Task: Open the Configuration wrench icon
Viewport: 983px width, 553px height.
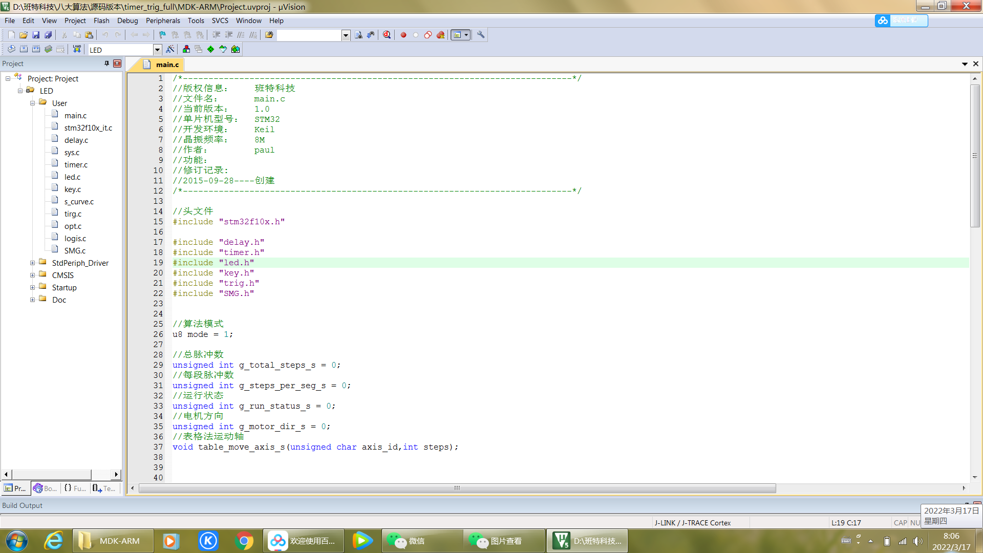Action: coord(481,35)
